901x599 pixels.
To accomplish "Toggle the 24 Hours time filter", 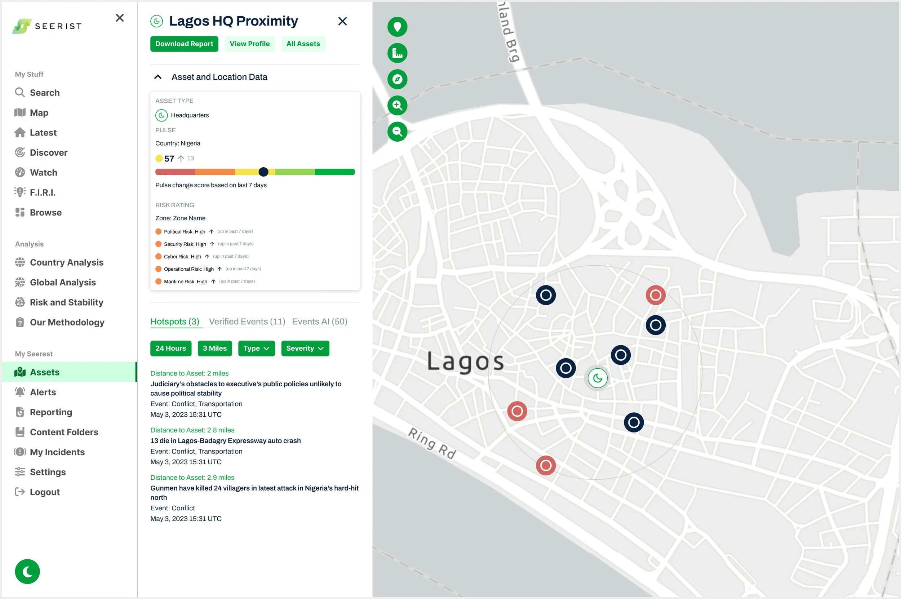I will (170, 349).
